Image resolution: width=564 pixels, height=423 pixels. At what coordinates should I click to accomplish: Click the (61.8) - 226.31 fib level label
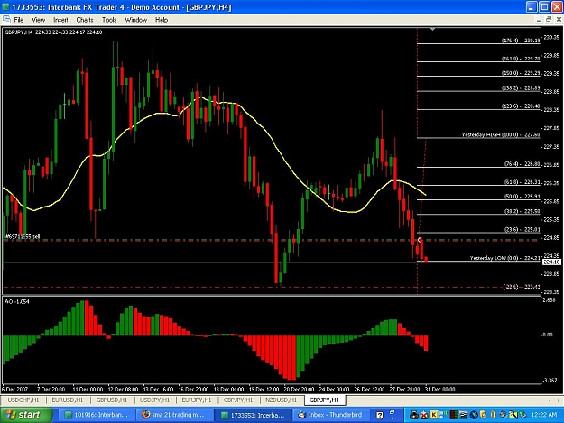click(522, 182)
